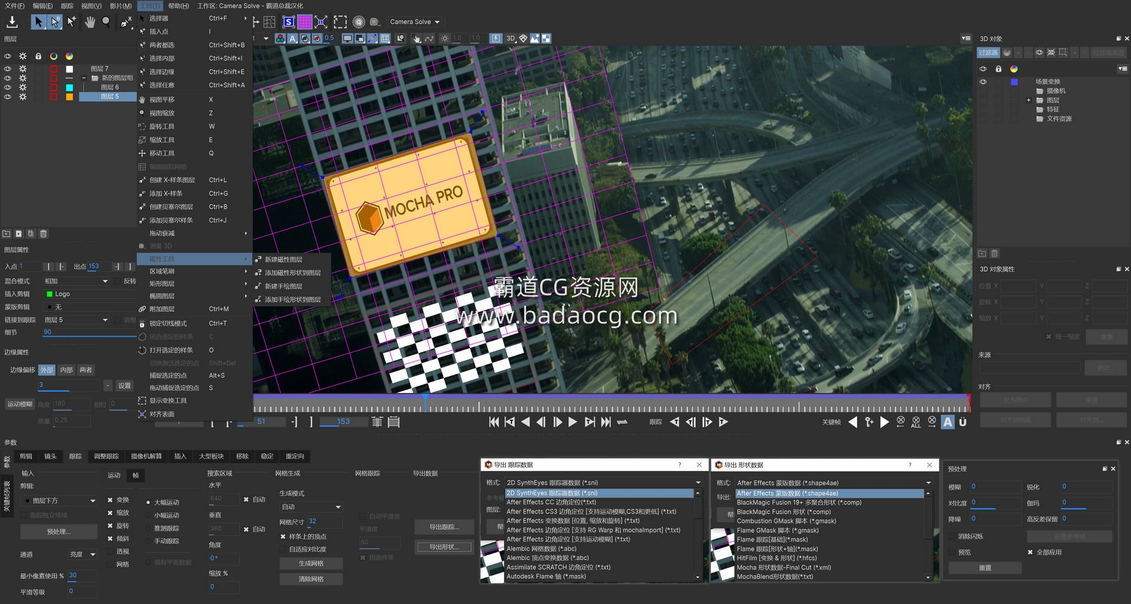1131x604 pixels.
Task: Open the 影片(M) menu
Action: pyautogui.click(x=121, y=6)
